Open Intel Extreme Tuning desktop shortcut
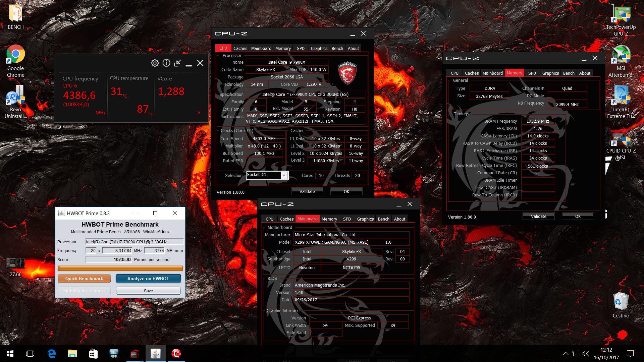 tap(621, 102)
